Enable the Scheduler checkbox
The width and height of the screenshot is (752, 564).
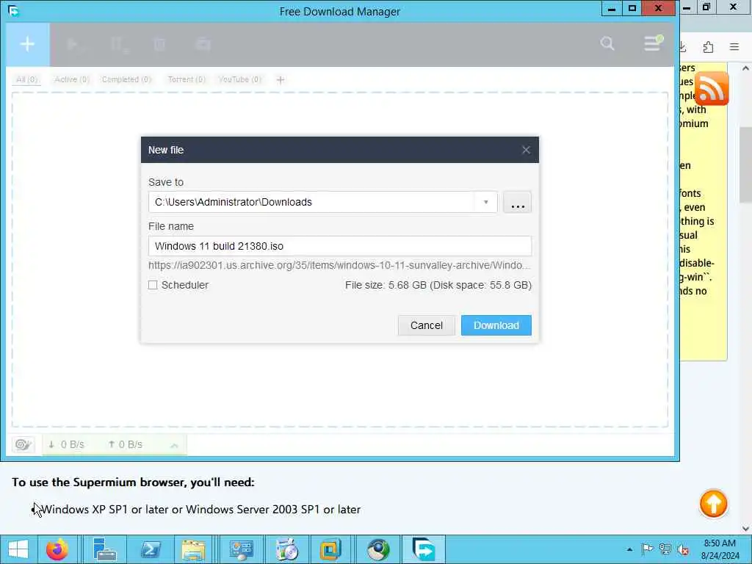click(153, 285)
